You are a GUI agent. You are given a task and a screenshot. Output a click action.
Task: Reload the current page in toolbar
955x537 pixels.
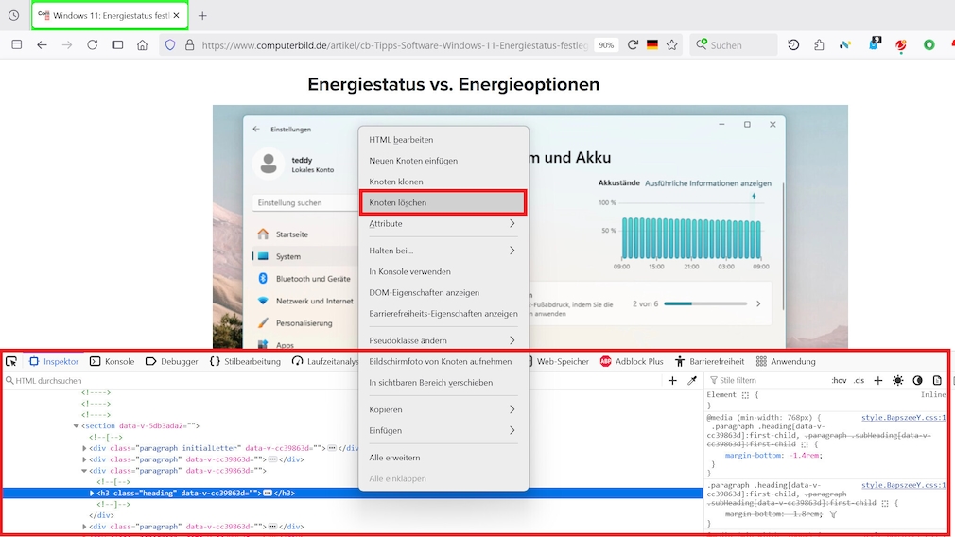click(x=92, y=45)
